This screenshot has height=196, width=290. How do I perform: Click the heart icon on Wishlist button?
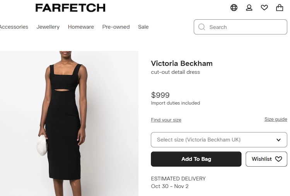tap(278, 159)
